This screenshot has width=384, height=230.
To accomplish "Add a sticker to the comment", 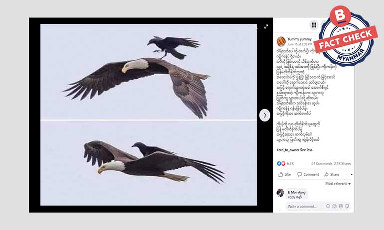I will 347,206.
